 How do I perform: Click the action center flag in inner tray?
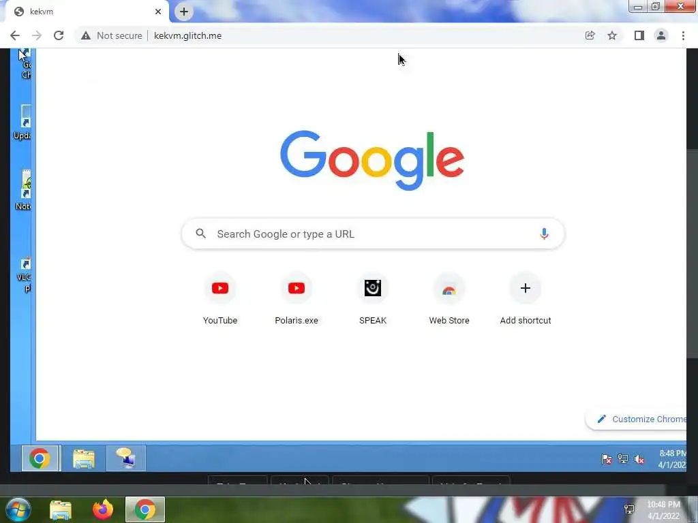pyautogui.click(x=606, y=459)
